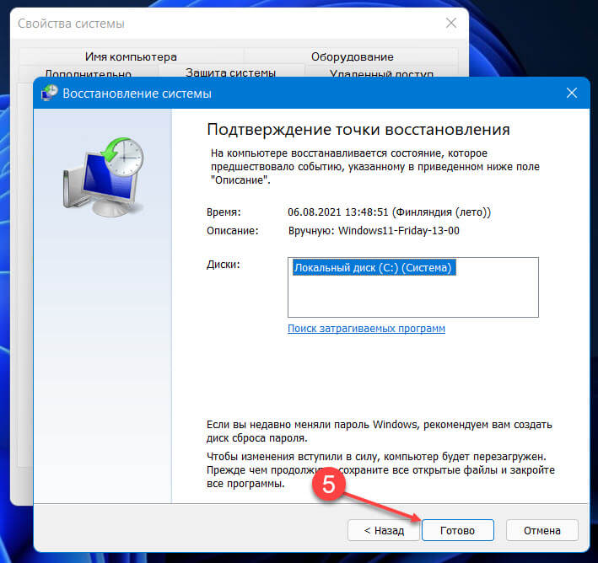Close the Восстановление системы dialog
The height and width of the screenshot is (563, 598).
tap(572, 93)
